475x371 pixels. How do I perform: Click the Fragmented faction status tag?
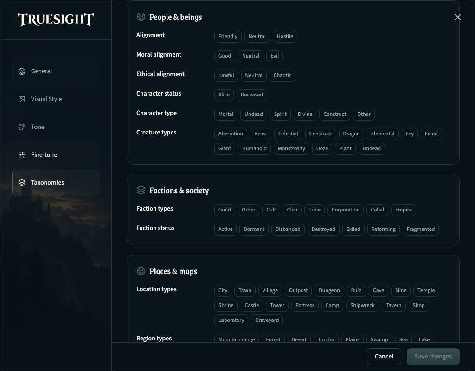pyautogui.click(x=420, y=229)
